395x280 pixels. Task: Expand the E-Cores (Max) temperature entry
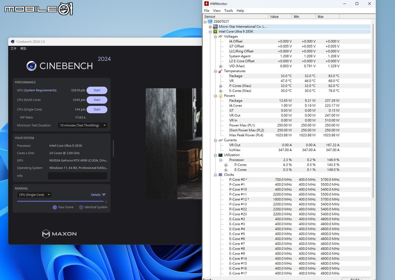point(221,91)
